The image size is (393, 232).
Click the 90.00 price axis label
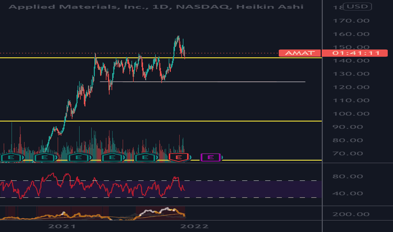347,127
